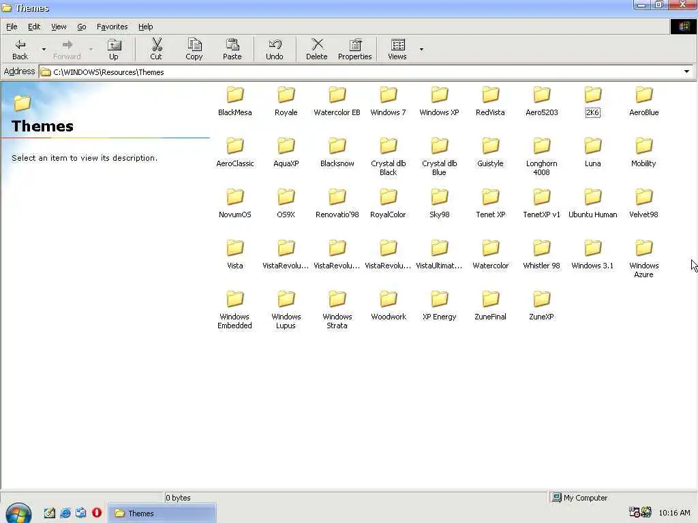Select the Sky98 folder

point(440,204)
